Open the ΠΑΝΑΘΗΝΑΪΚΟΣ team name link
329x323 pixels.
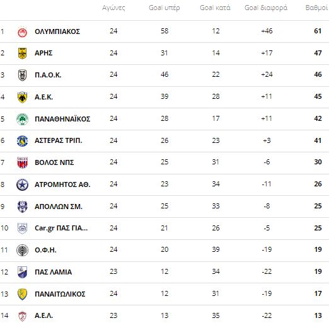(62, 119)
